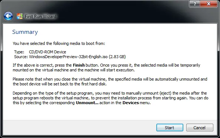The image size is (220, 138).
Task: Click the bold Unmount... text
Action: (x=87, y=103)
